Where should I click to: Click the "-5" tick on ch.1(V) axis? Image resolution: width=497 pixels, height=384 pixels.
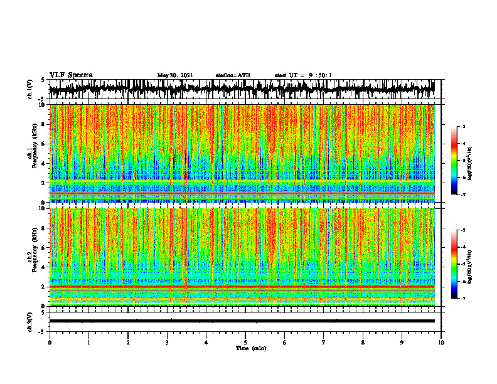pyautogui.click(x=42, y=99)
